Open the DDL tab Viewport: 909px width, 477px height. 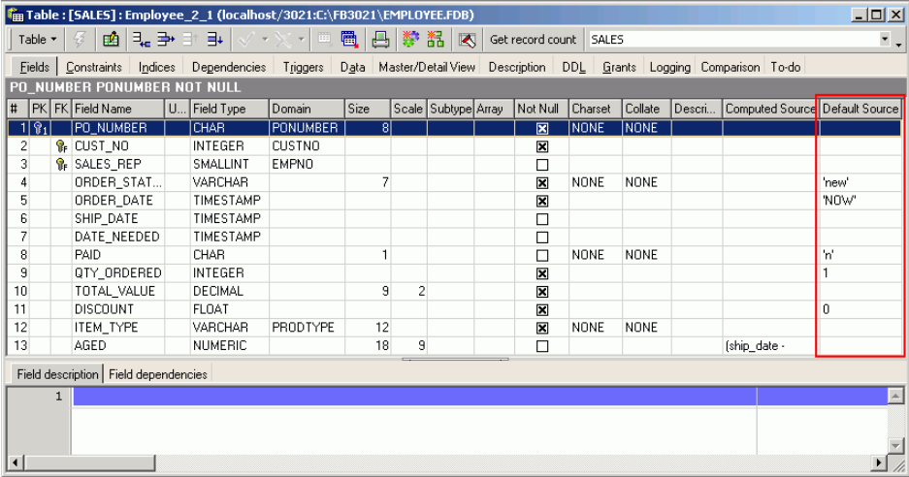coord(573,67)
